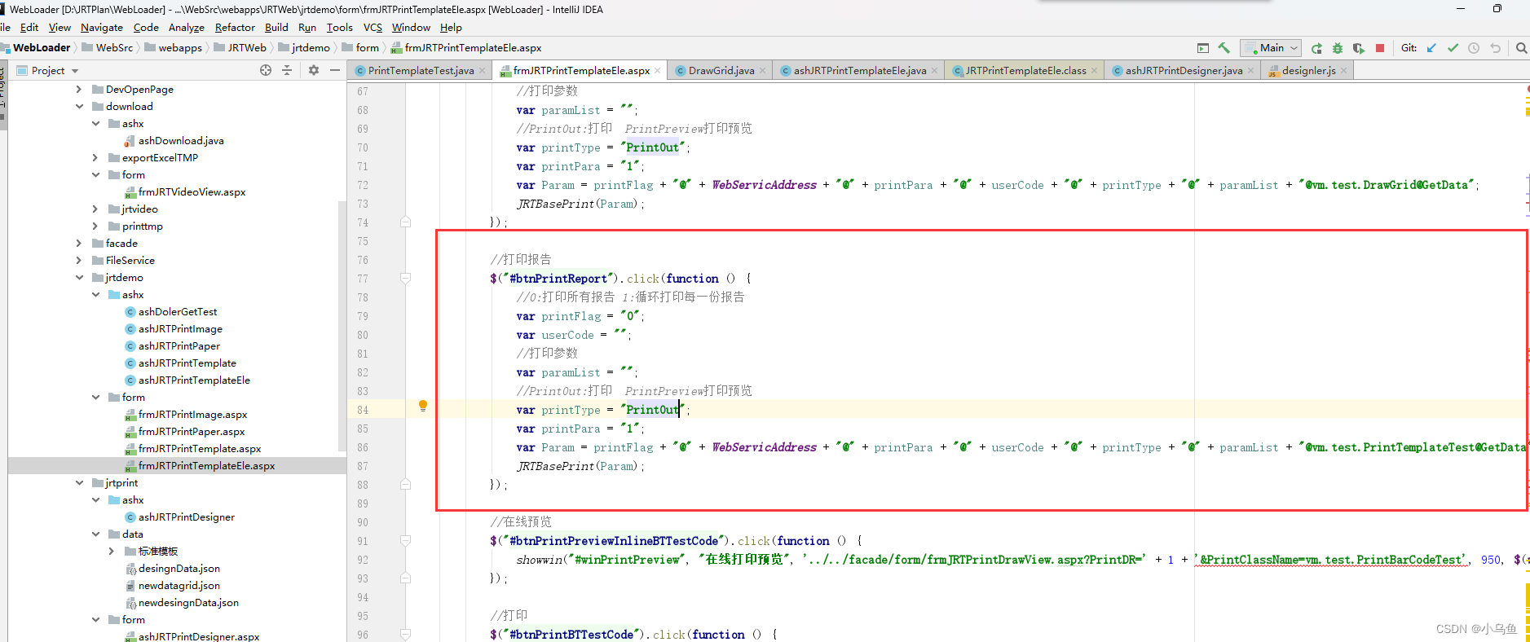Expand the 标准模板 folder
The height and width of the screenshot is (642, 1530).
[112, 552]
